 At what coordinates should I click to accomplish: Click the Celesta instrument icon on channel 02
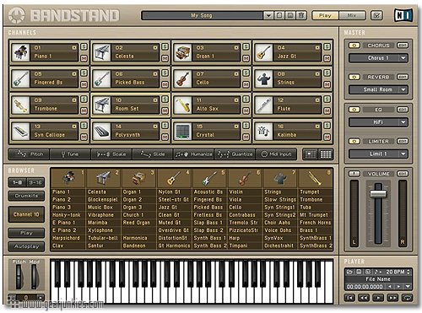click(x=101, y=52)
